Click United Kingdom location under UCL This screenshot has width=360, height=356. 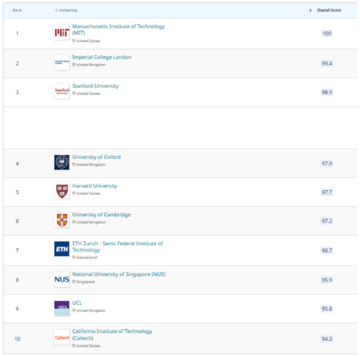pyautogui.click(x=89, y=311)
